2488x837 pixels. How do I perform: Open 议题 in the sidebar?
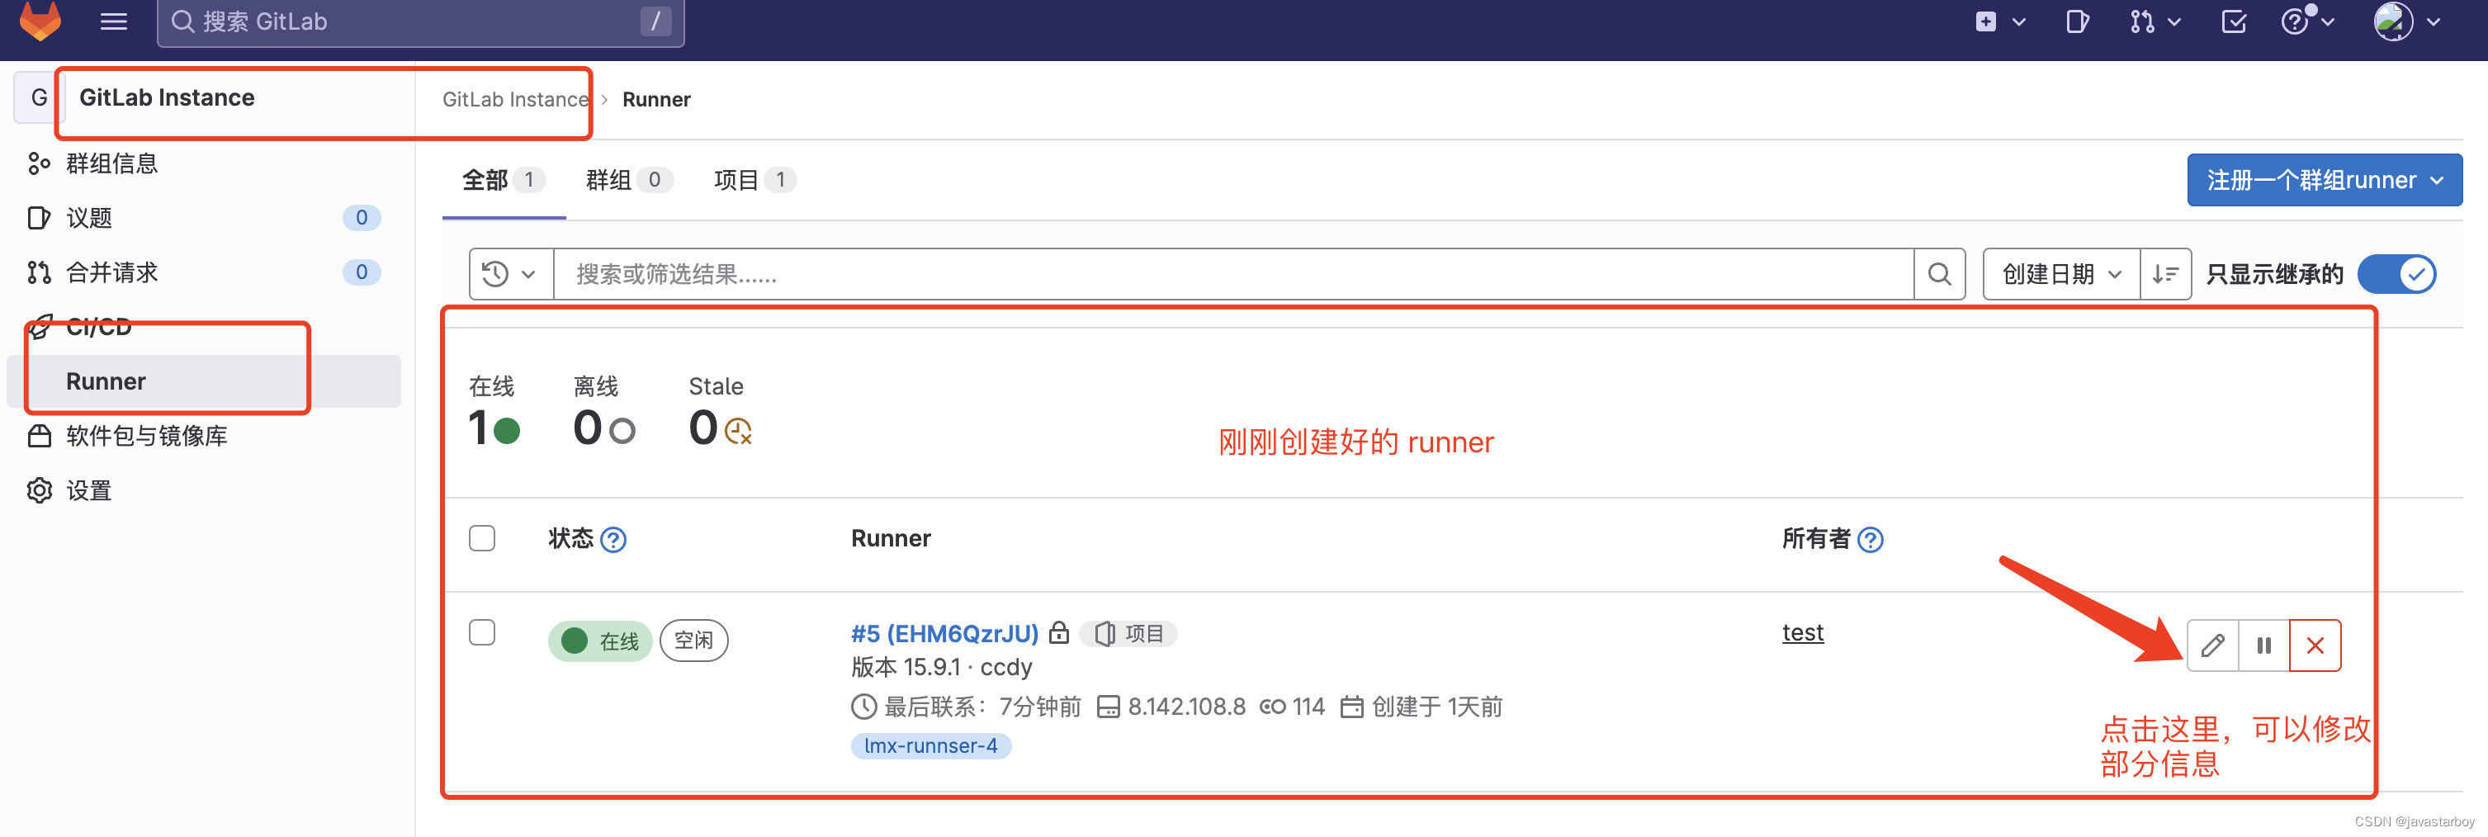coord(89,218)
